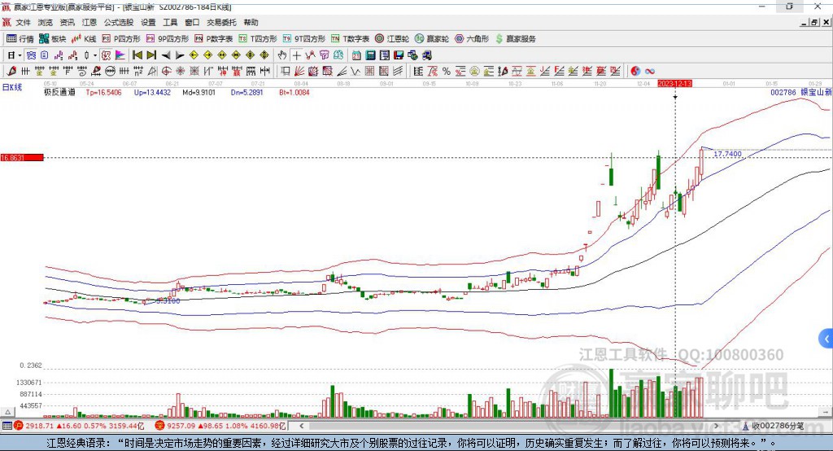This screenshot has height=451, width=833.
Task: Open the 六角形 hexagon tool
Action: pos(472,39)
